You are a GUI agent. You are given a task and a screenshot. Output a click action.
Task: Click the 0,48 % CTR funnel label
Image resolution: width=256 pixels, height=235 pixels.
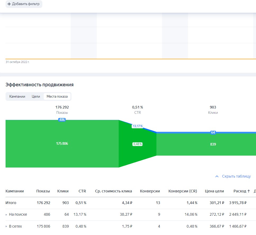(x=137, y=144)
